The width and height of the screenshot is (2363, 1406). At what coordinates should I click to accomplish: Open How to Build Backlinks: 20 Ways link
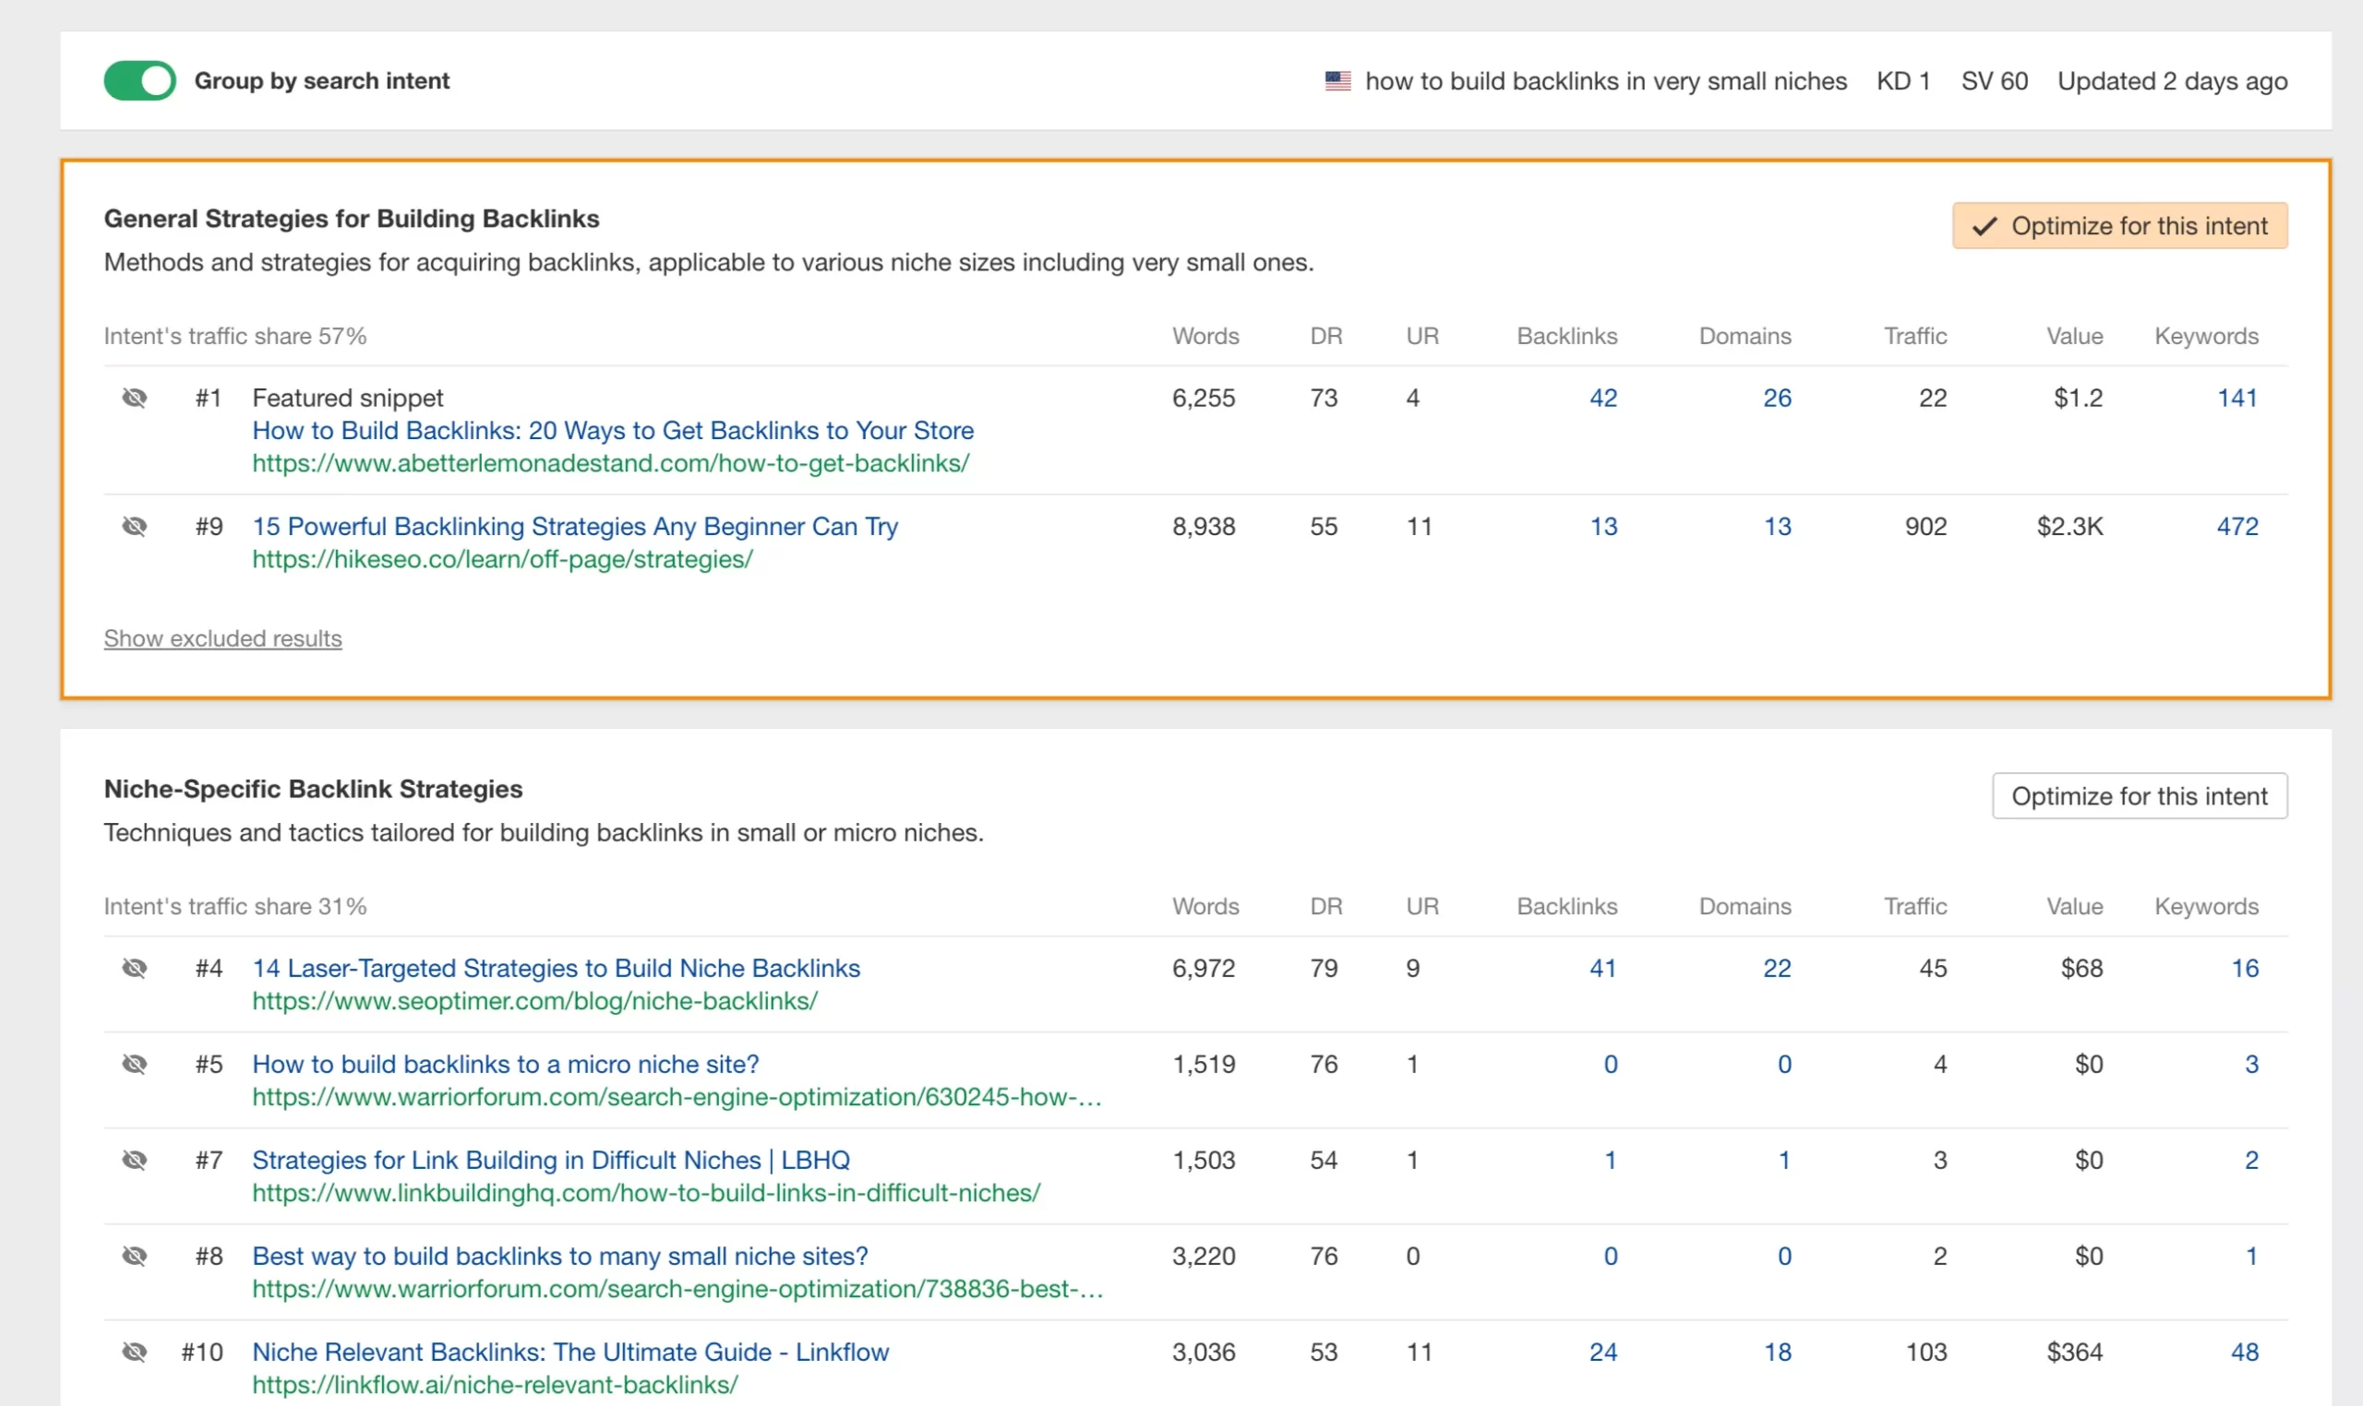pos(612,430)
